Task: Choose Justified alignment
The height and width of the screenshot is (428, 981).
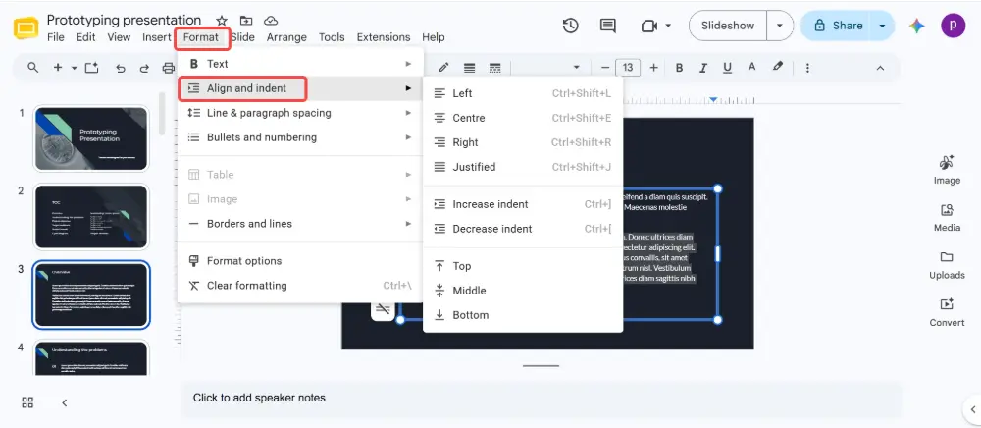Action: [x=523, y=167]
